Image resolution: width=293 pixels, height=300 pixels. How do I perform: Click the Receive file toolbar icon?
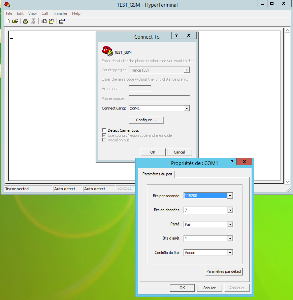[52, 21]
